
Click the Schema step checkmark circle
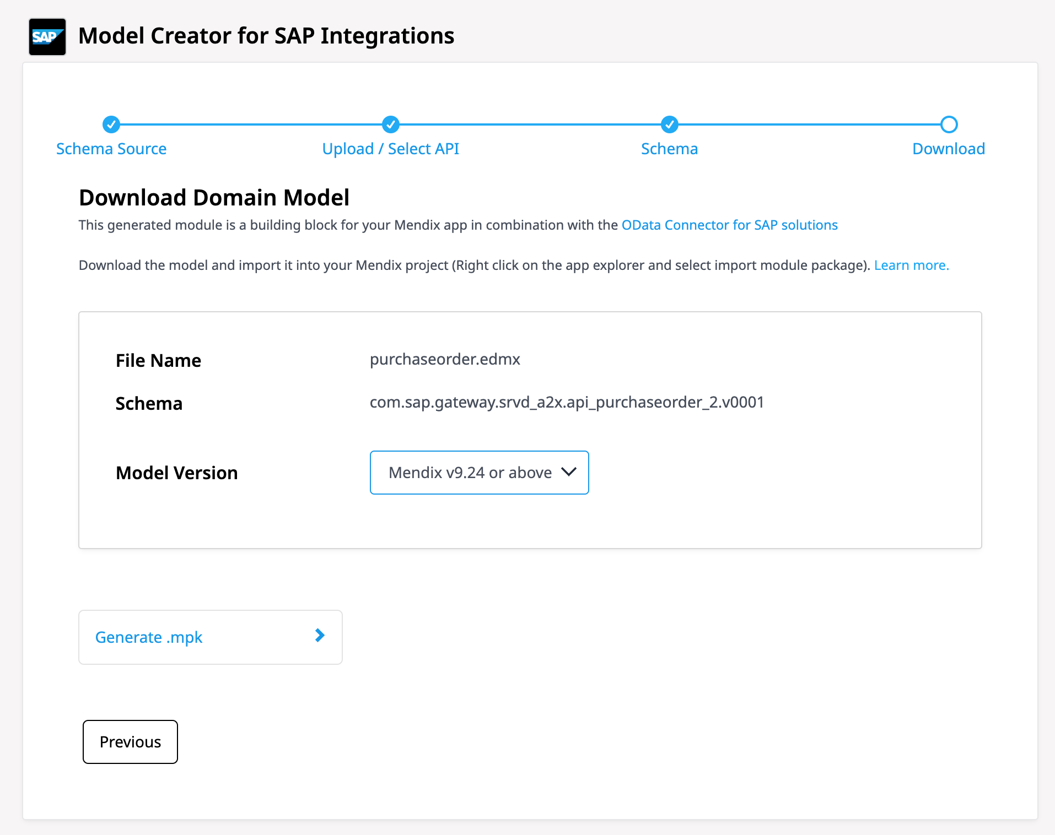click(670, 124)
